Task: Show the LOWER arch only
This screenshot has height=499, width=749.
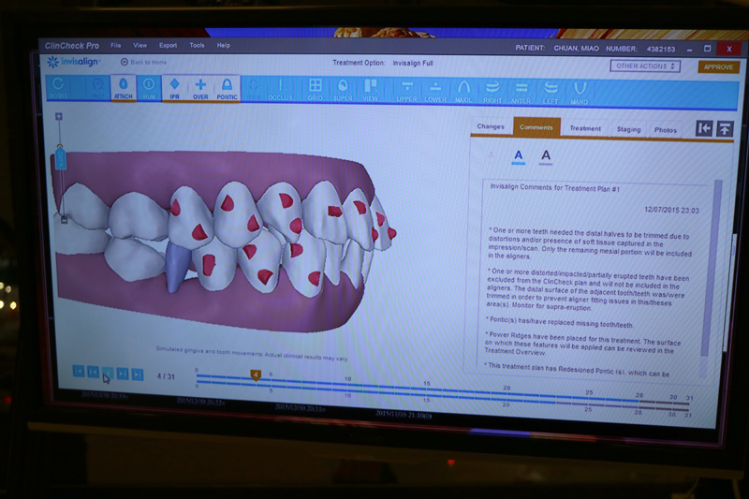Action: pos(435,92)
